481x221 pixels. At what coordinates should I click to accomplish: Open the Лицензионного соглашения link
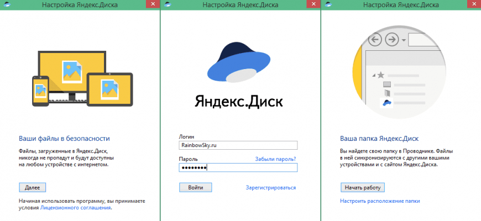point(75,208)
